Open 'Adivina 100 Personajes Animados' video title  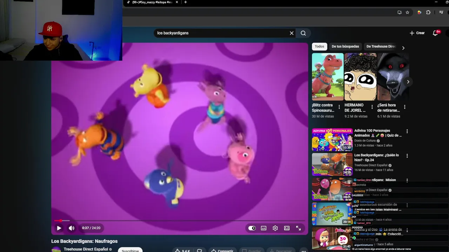tap(378, 133)
